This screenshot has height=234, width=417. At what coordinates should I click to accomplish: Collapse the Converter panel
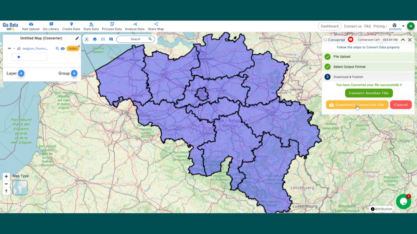click(x=403, y=40)
